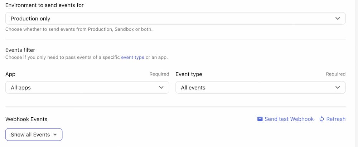The image size is (358, 147).
Task: Click the "Events filter" section heading
Action: [x=20, y=50]
